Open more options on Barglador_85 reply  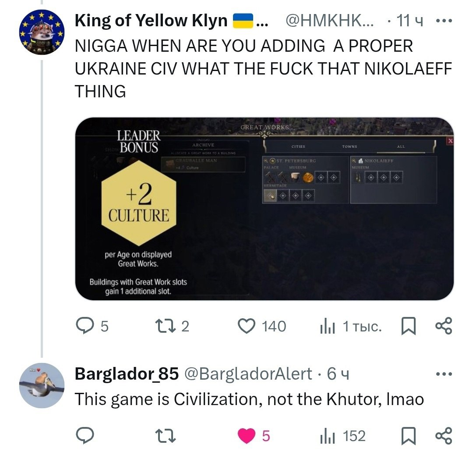[444, 374]
